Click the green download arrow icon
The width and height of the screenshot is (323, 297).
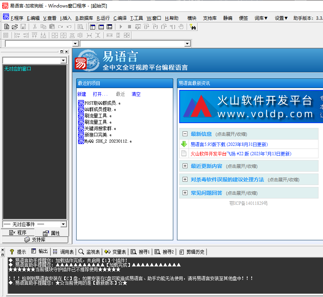coord(184,144)
